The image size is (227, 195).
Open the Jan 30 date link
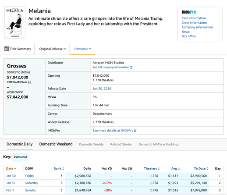(11, 176)
